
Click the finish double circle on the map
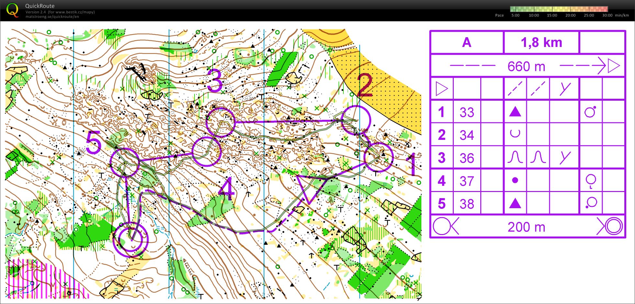tap(130, 240)
